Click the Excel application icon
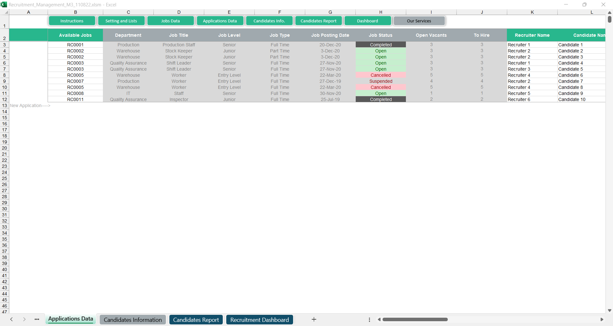Viewport: 613px width, 326px height. coord(4,4)
